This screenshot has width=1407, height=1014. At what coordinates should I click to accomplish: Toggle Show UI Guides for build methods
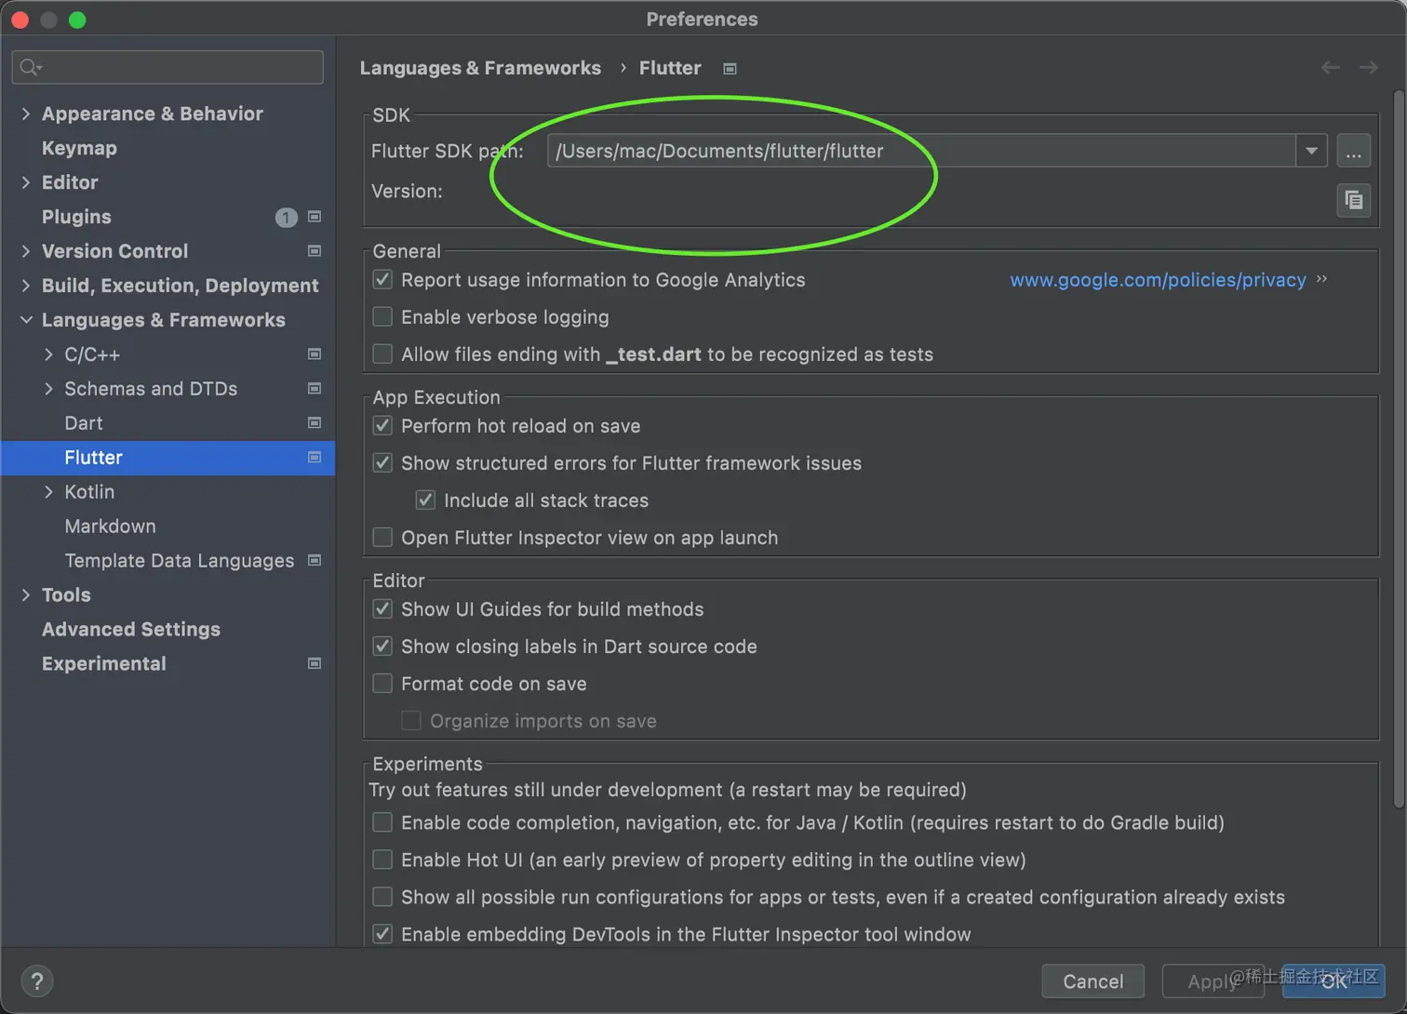(382, 609)
